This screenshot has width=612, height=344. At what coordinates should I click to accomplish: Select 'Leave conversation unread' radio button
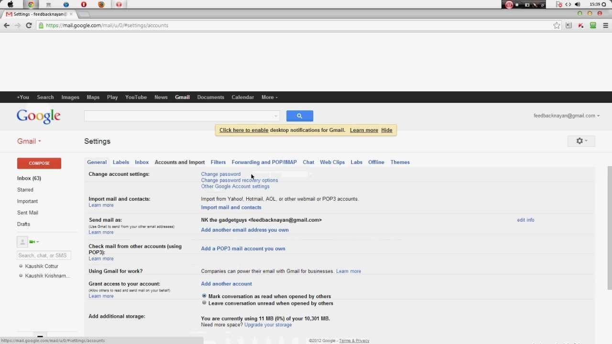(x=204, y=303)
